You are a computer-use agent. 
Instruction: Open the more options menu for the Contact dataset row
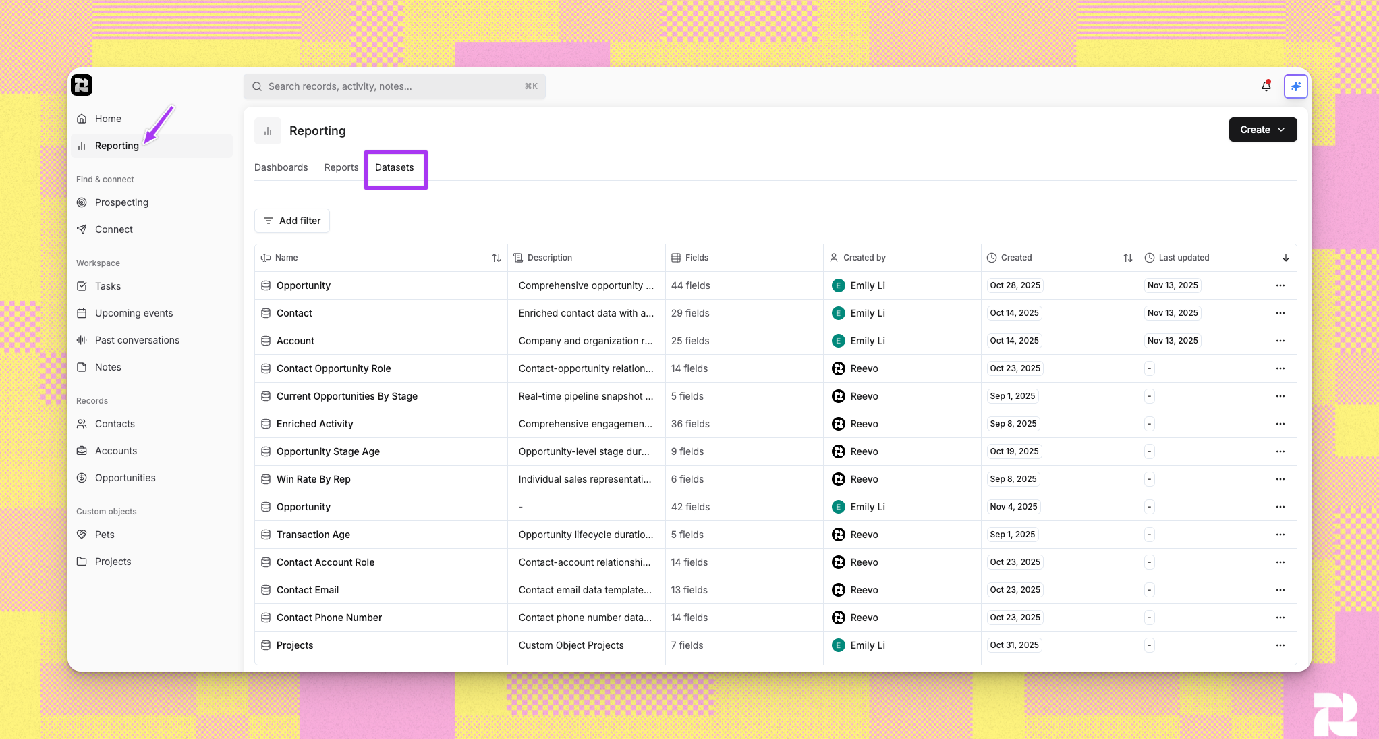pyautogui.click(x=1280, y=313)
